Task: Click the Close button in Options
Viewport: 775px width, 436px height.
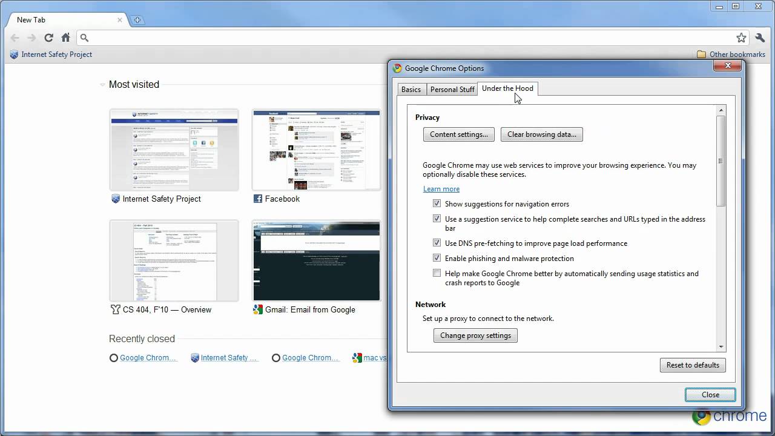Action: pos(710,395)
